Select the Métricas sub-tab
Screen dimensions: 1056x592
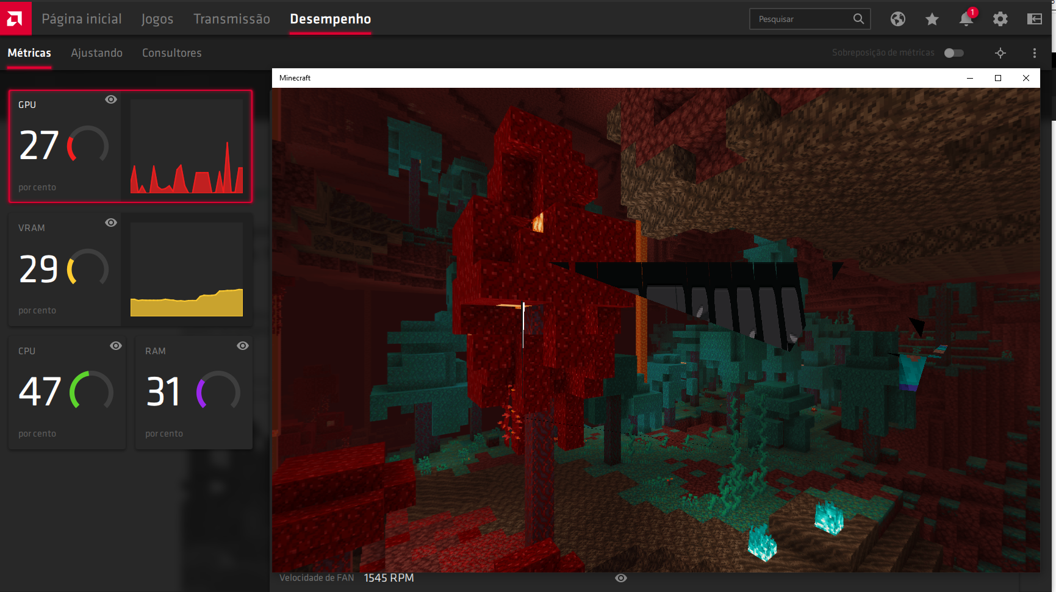[29, 53]
